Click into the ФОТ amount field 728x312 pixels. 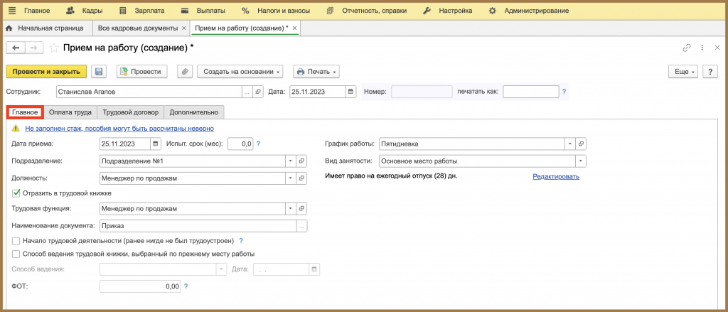[x=140, y=287]
